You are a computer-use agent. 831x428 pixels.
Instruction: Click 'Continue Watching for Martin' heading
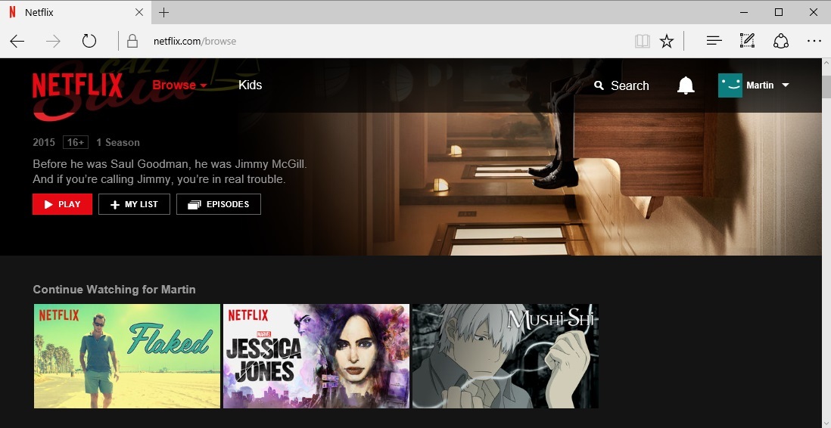pos(114,290)
